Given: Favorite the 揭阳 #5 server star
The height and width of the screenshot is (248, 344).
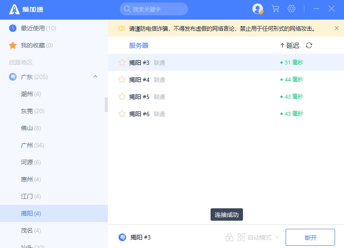Looking at the screenshot, I should [x=122, y=96].
